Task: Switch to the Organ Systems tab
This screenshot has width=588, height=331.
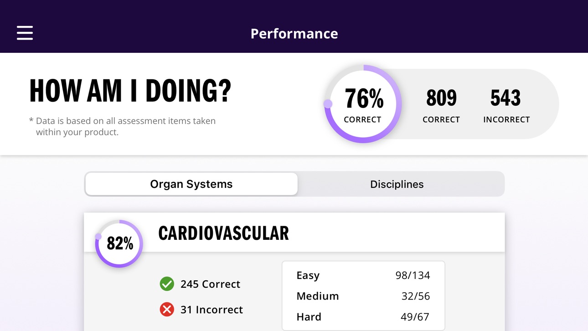Action: 191,184
